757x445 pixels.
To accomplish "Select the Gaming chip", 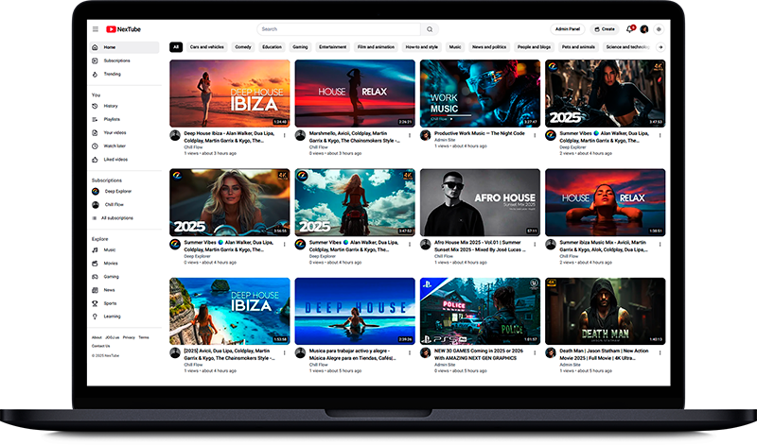I will (x=300, y=47).
